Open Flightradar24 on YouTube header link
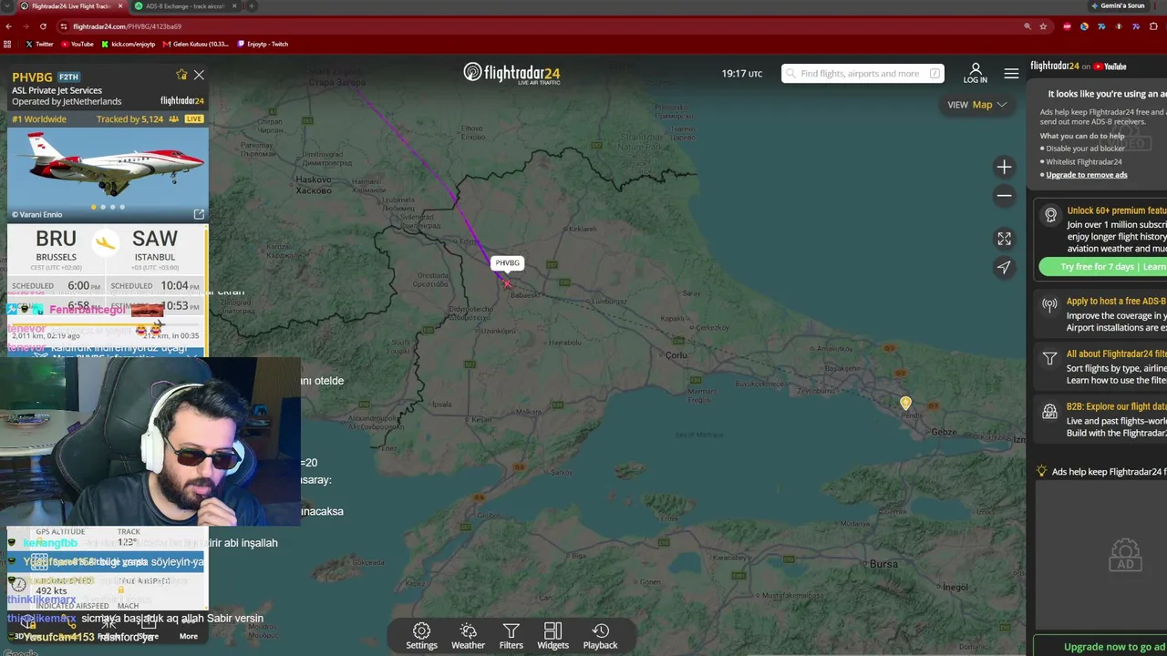Image resolution: width=1167 pixels, height=656 pixels. click(x=1079, y=67)
